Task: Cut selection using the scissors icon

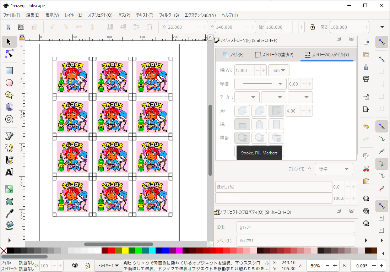Action: coord(366,169)
